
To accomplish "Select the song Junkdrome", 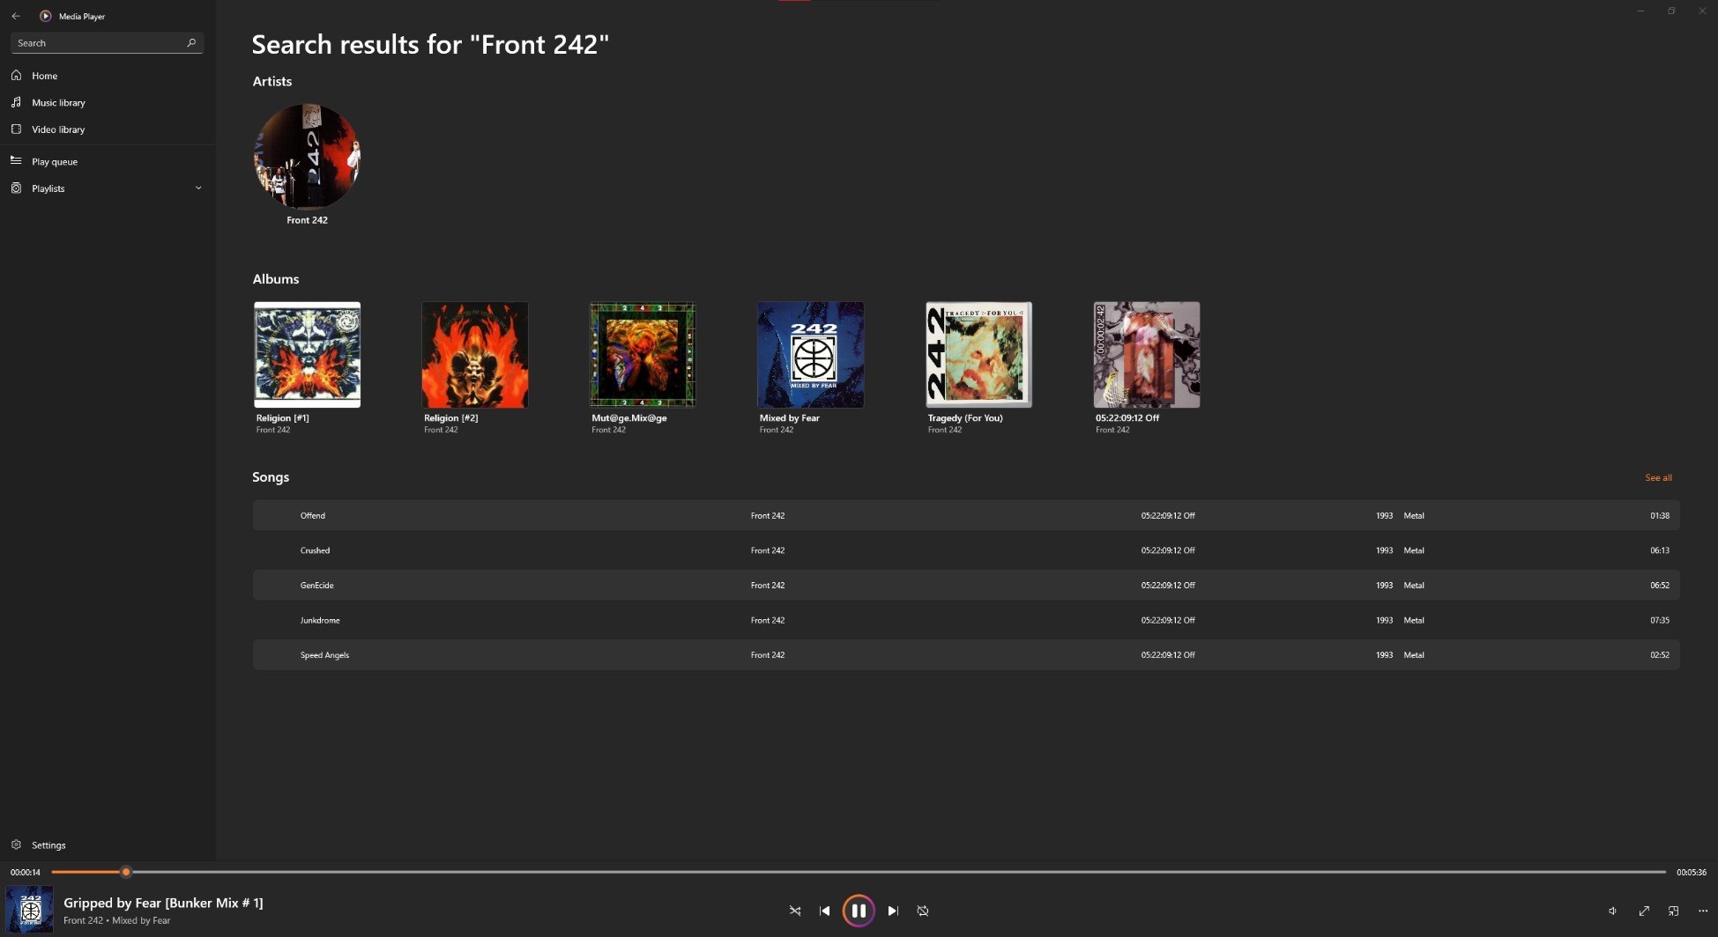I will pyautogui.click(x=966, y=620).
